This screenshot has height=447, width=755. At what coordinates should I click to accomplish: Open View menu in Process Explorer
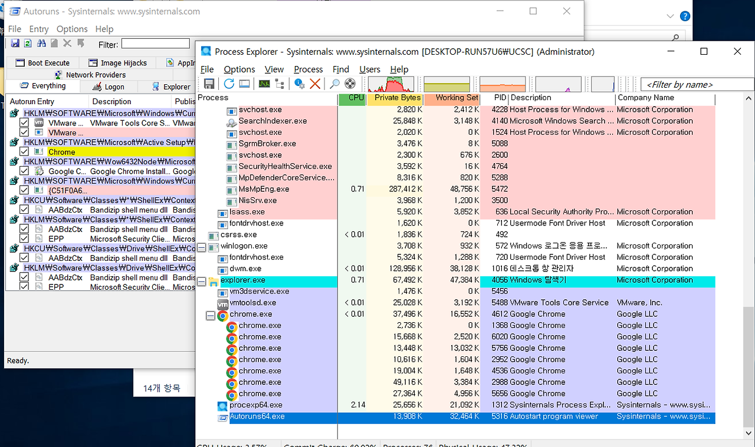click(274, 69)
